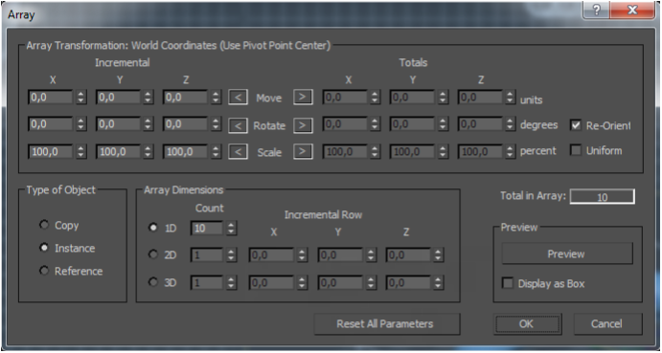The height and width of the screenshot is (353, 662).
Task: Click the left arrow button beside Scale
Action: (x=239, y=152)
